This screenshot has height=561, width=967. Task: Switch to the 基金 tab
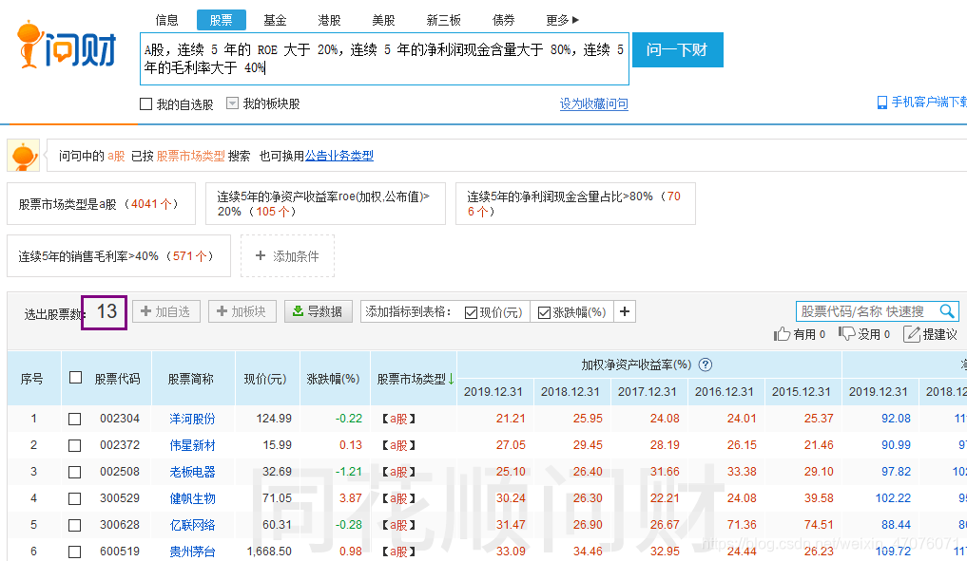pos(275,20)
